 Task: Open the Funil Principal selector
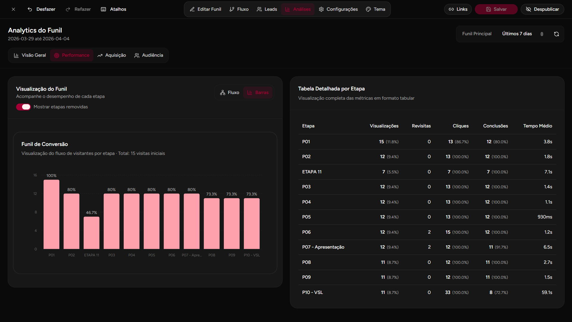pos(477,34)
